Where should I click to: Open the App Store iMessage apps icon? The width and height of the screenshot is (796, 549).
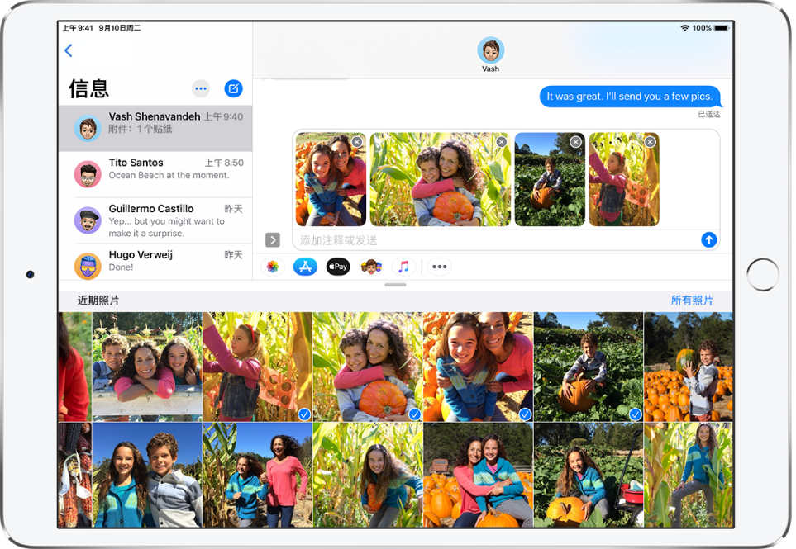tap(305, 267)
